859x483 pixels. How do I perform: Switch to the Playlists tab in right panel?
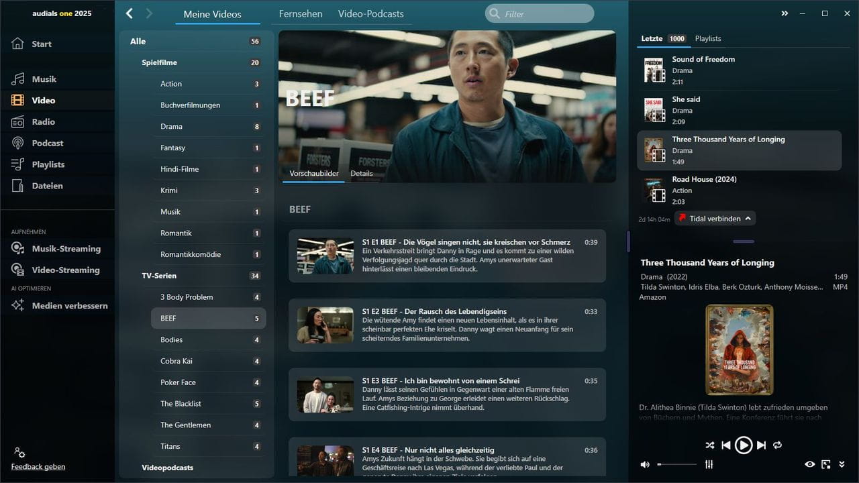coord(708,38)
